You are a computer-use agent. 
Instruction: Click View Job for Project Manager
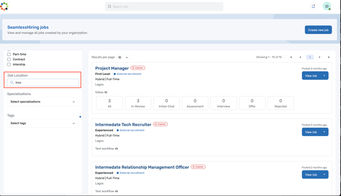pos(311,76)
